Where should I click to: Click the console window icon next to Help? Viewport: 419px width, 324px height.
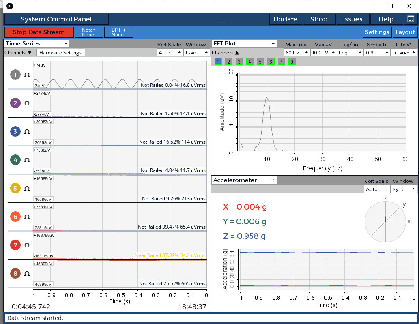(x=410, y=19)
